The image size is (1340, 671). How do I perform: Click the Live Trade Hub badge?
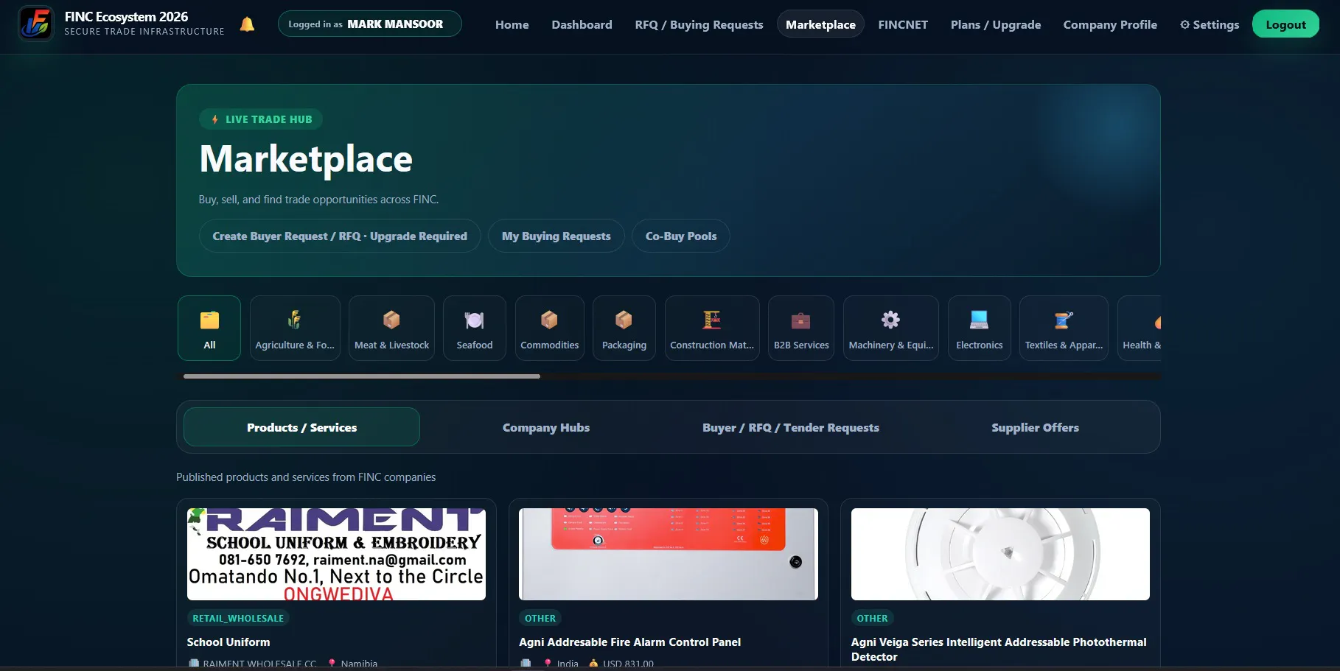click(x=261, y=119)
